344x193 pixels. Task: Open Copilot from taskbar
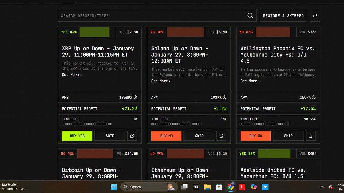point(254,187)
